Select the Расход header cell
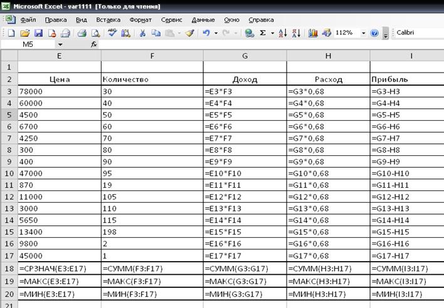The image size is (444, 308). 328,80
